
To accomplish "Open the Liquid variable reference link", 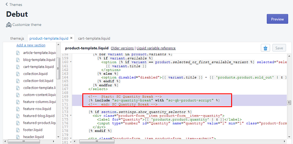I will point(156,48).
